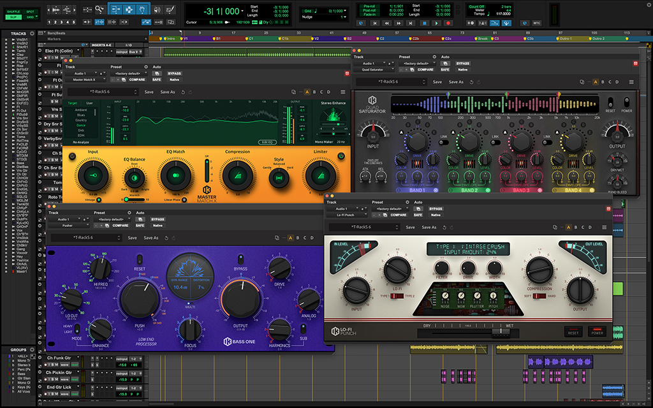Select the Trim tool

point(116,9)
